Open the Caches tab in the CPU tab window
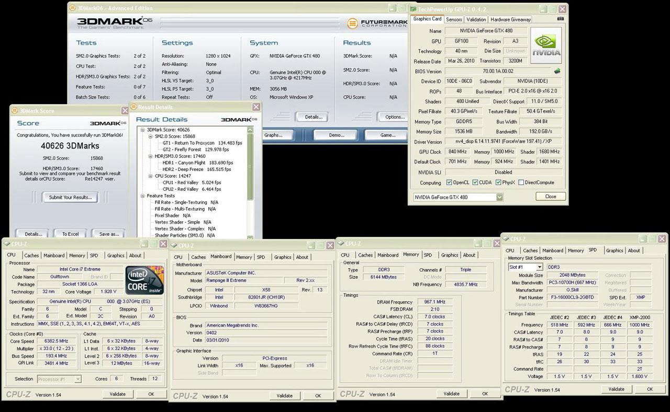 click(x=31, y=256)
